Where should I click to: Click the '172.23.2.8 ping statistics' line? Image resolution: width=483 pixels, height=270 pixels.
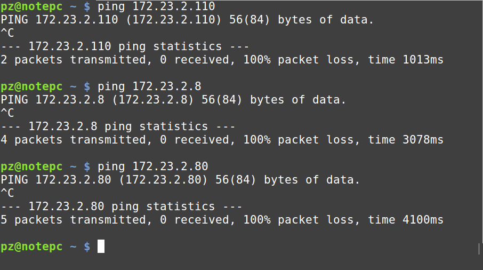click(x=118, y=126)
